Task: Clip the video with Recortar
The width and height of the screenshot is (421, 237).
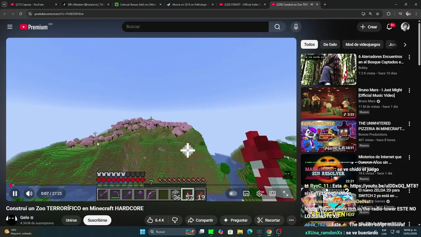Action: pos(269,220)
